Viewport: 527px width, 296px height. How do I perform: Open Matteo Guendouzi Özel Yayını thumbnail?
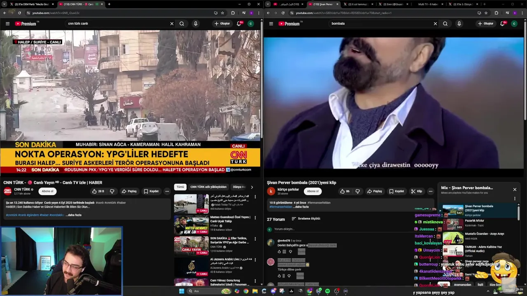point(191,224)
